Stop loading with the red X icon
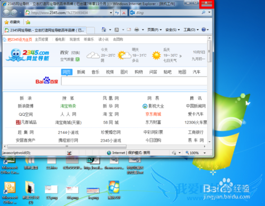The height and width of the screenshot is (206, 265). [124, 13]
